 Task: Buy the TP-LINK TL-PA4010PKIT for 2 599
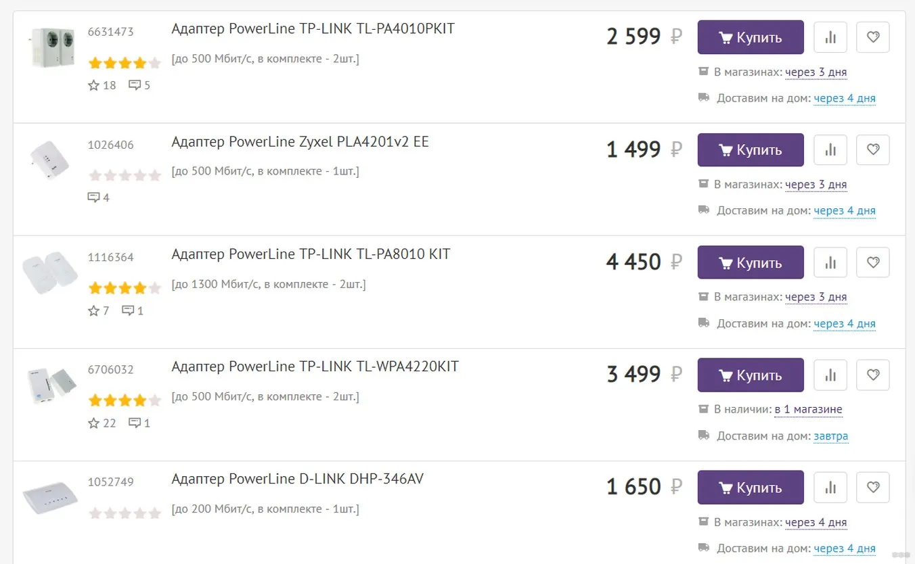click(751, 37)
